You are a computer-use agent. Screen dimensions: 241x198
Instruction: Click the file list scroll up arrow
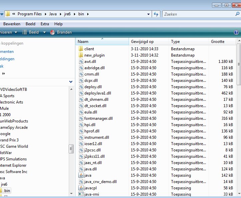click(239, 41)
